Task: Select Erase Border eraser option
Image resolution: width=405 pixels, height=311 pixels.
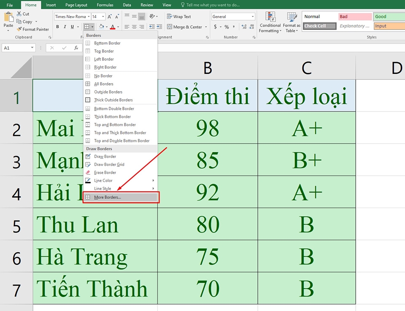Action: (x=120, y=172)
